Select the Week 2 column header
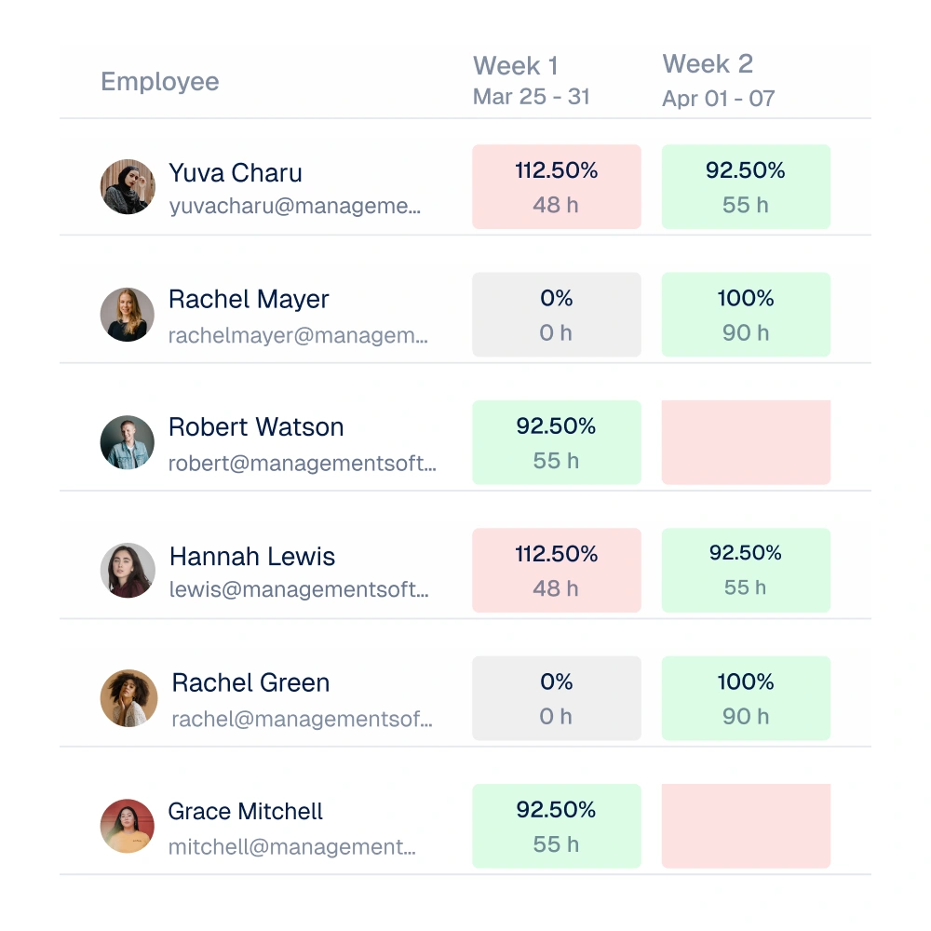Image resolution: width=931 pixels, height=931 pixels. click(x=719, y=81)
